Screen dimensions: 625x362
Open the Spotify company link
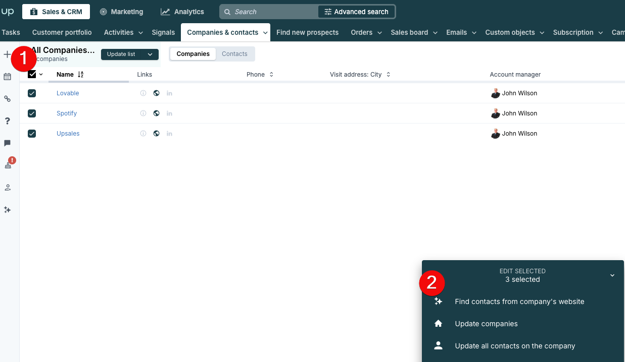(x=67, y=113)
